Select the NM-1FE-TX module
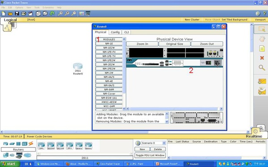Screen dimensions: 268x167 tap(109, 56)
